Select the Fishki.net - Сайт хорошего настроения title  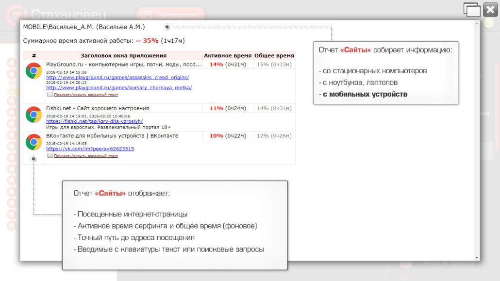pyautogui.click(x=98, y=108)
